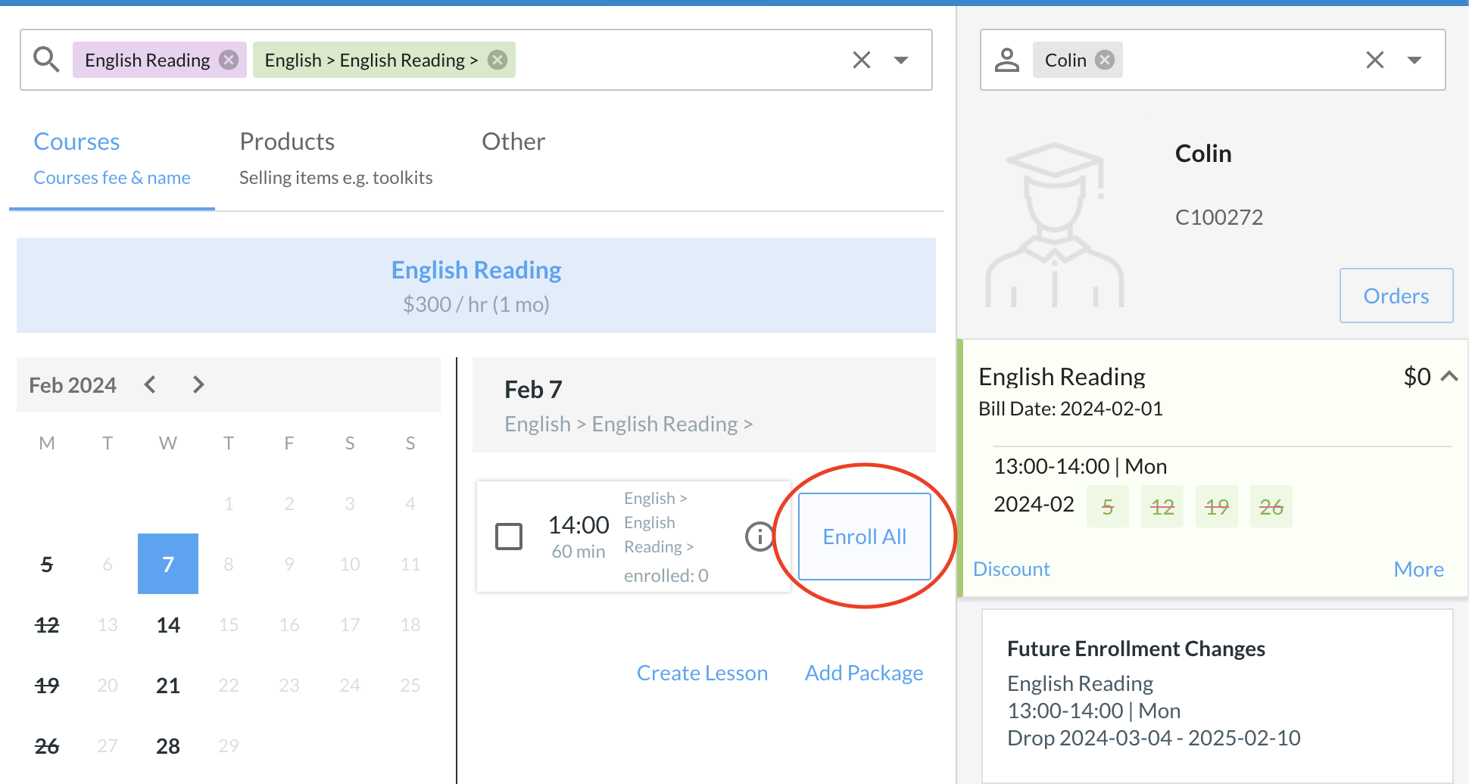Clear all course search filters
This screenshot has width=1469, height=784.
pyautogui.click(x=861, y=60)
